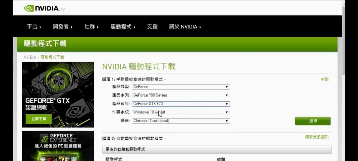Open the 平台 menu

click(x=34, y=27)
